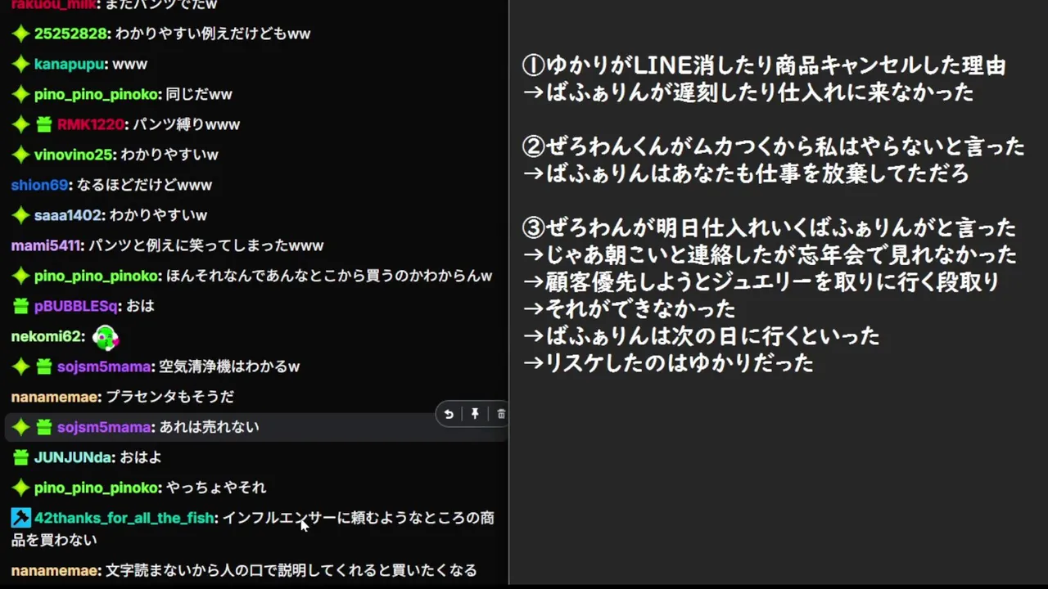Click the blue badge beside 42thanks_for_all_the_fish
Viewport: 1048px width, 589px height.
tap(20, 518)
